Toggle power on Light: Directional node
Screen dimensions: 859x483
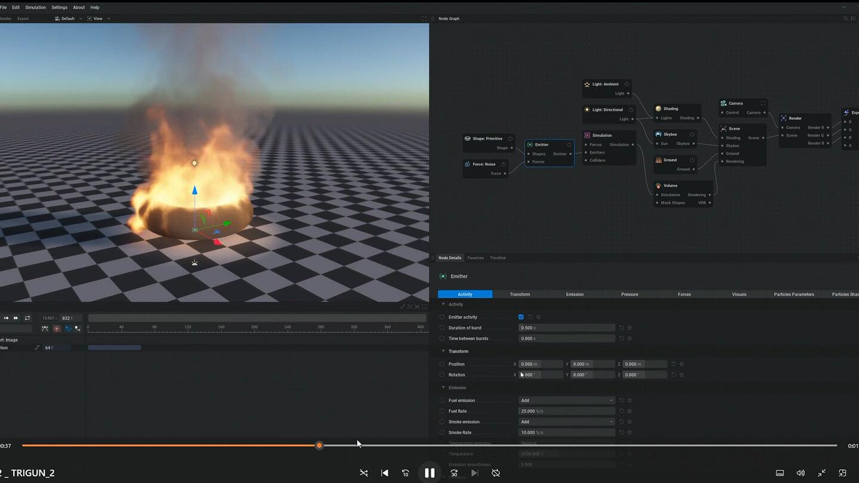(x=631, y=110)
